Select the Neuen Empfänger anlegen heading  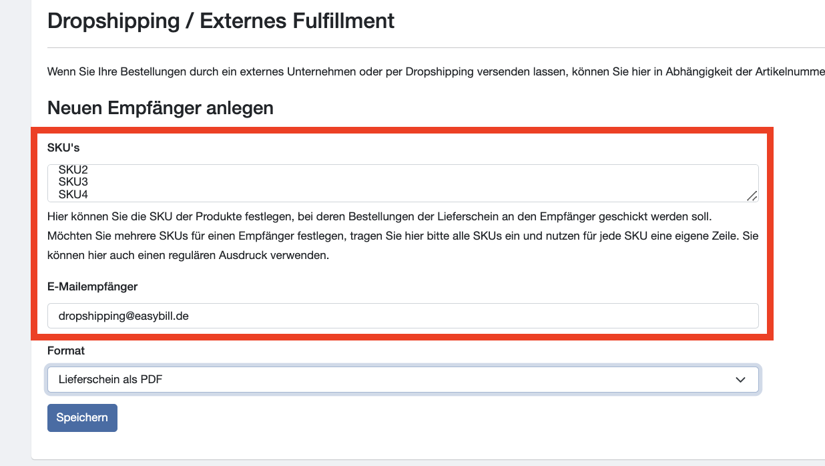[x=160, y=107]
